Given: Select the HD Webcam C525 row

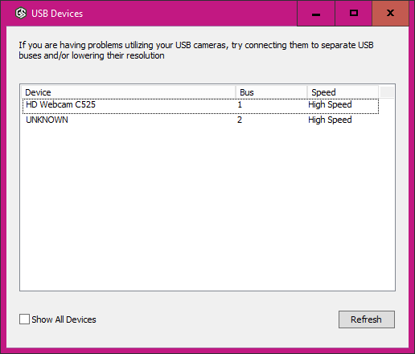Looking at the screenshot, I should click(200, 106).
